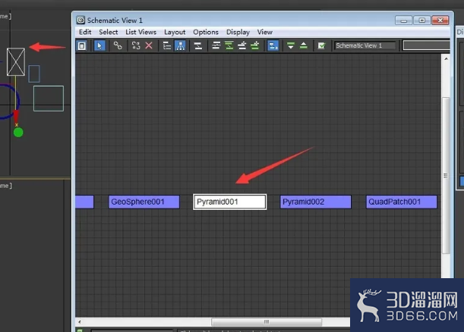464x332 pixels.
Task: Select the QuadPatch001 node
Action: click(402, 202)
